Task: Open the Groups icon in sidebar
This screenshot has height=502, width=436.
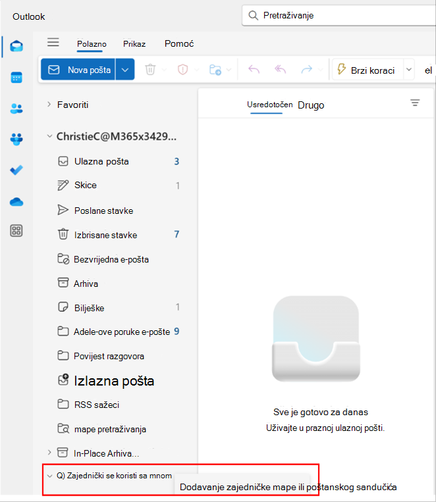Action: coord(16,139)
